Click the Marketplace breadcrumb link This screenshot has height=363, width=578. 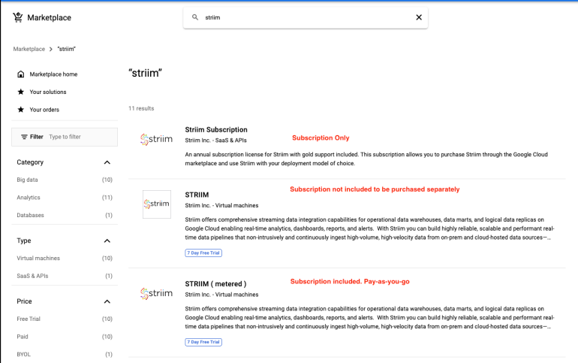29,49
